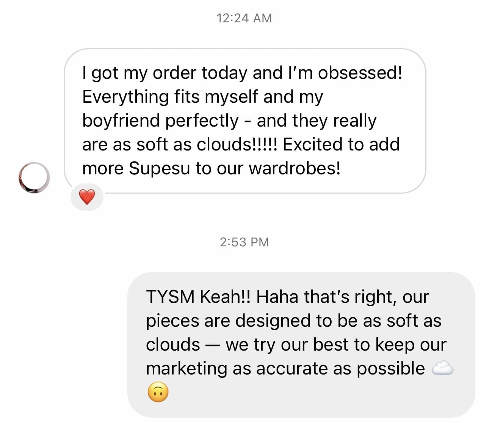Viewport: 489px width, 423px height.
Task: Click the upside-down smiley emoji
Action: tap(157, 392)
